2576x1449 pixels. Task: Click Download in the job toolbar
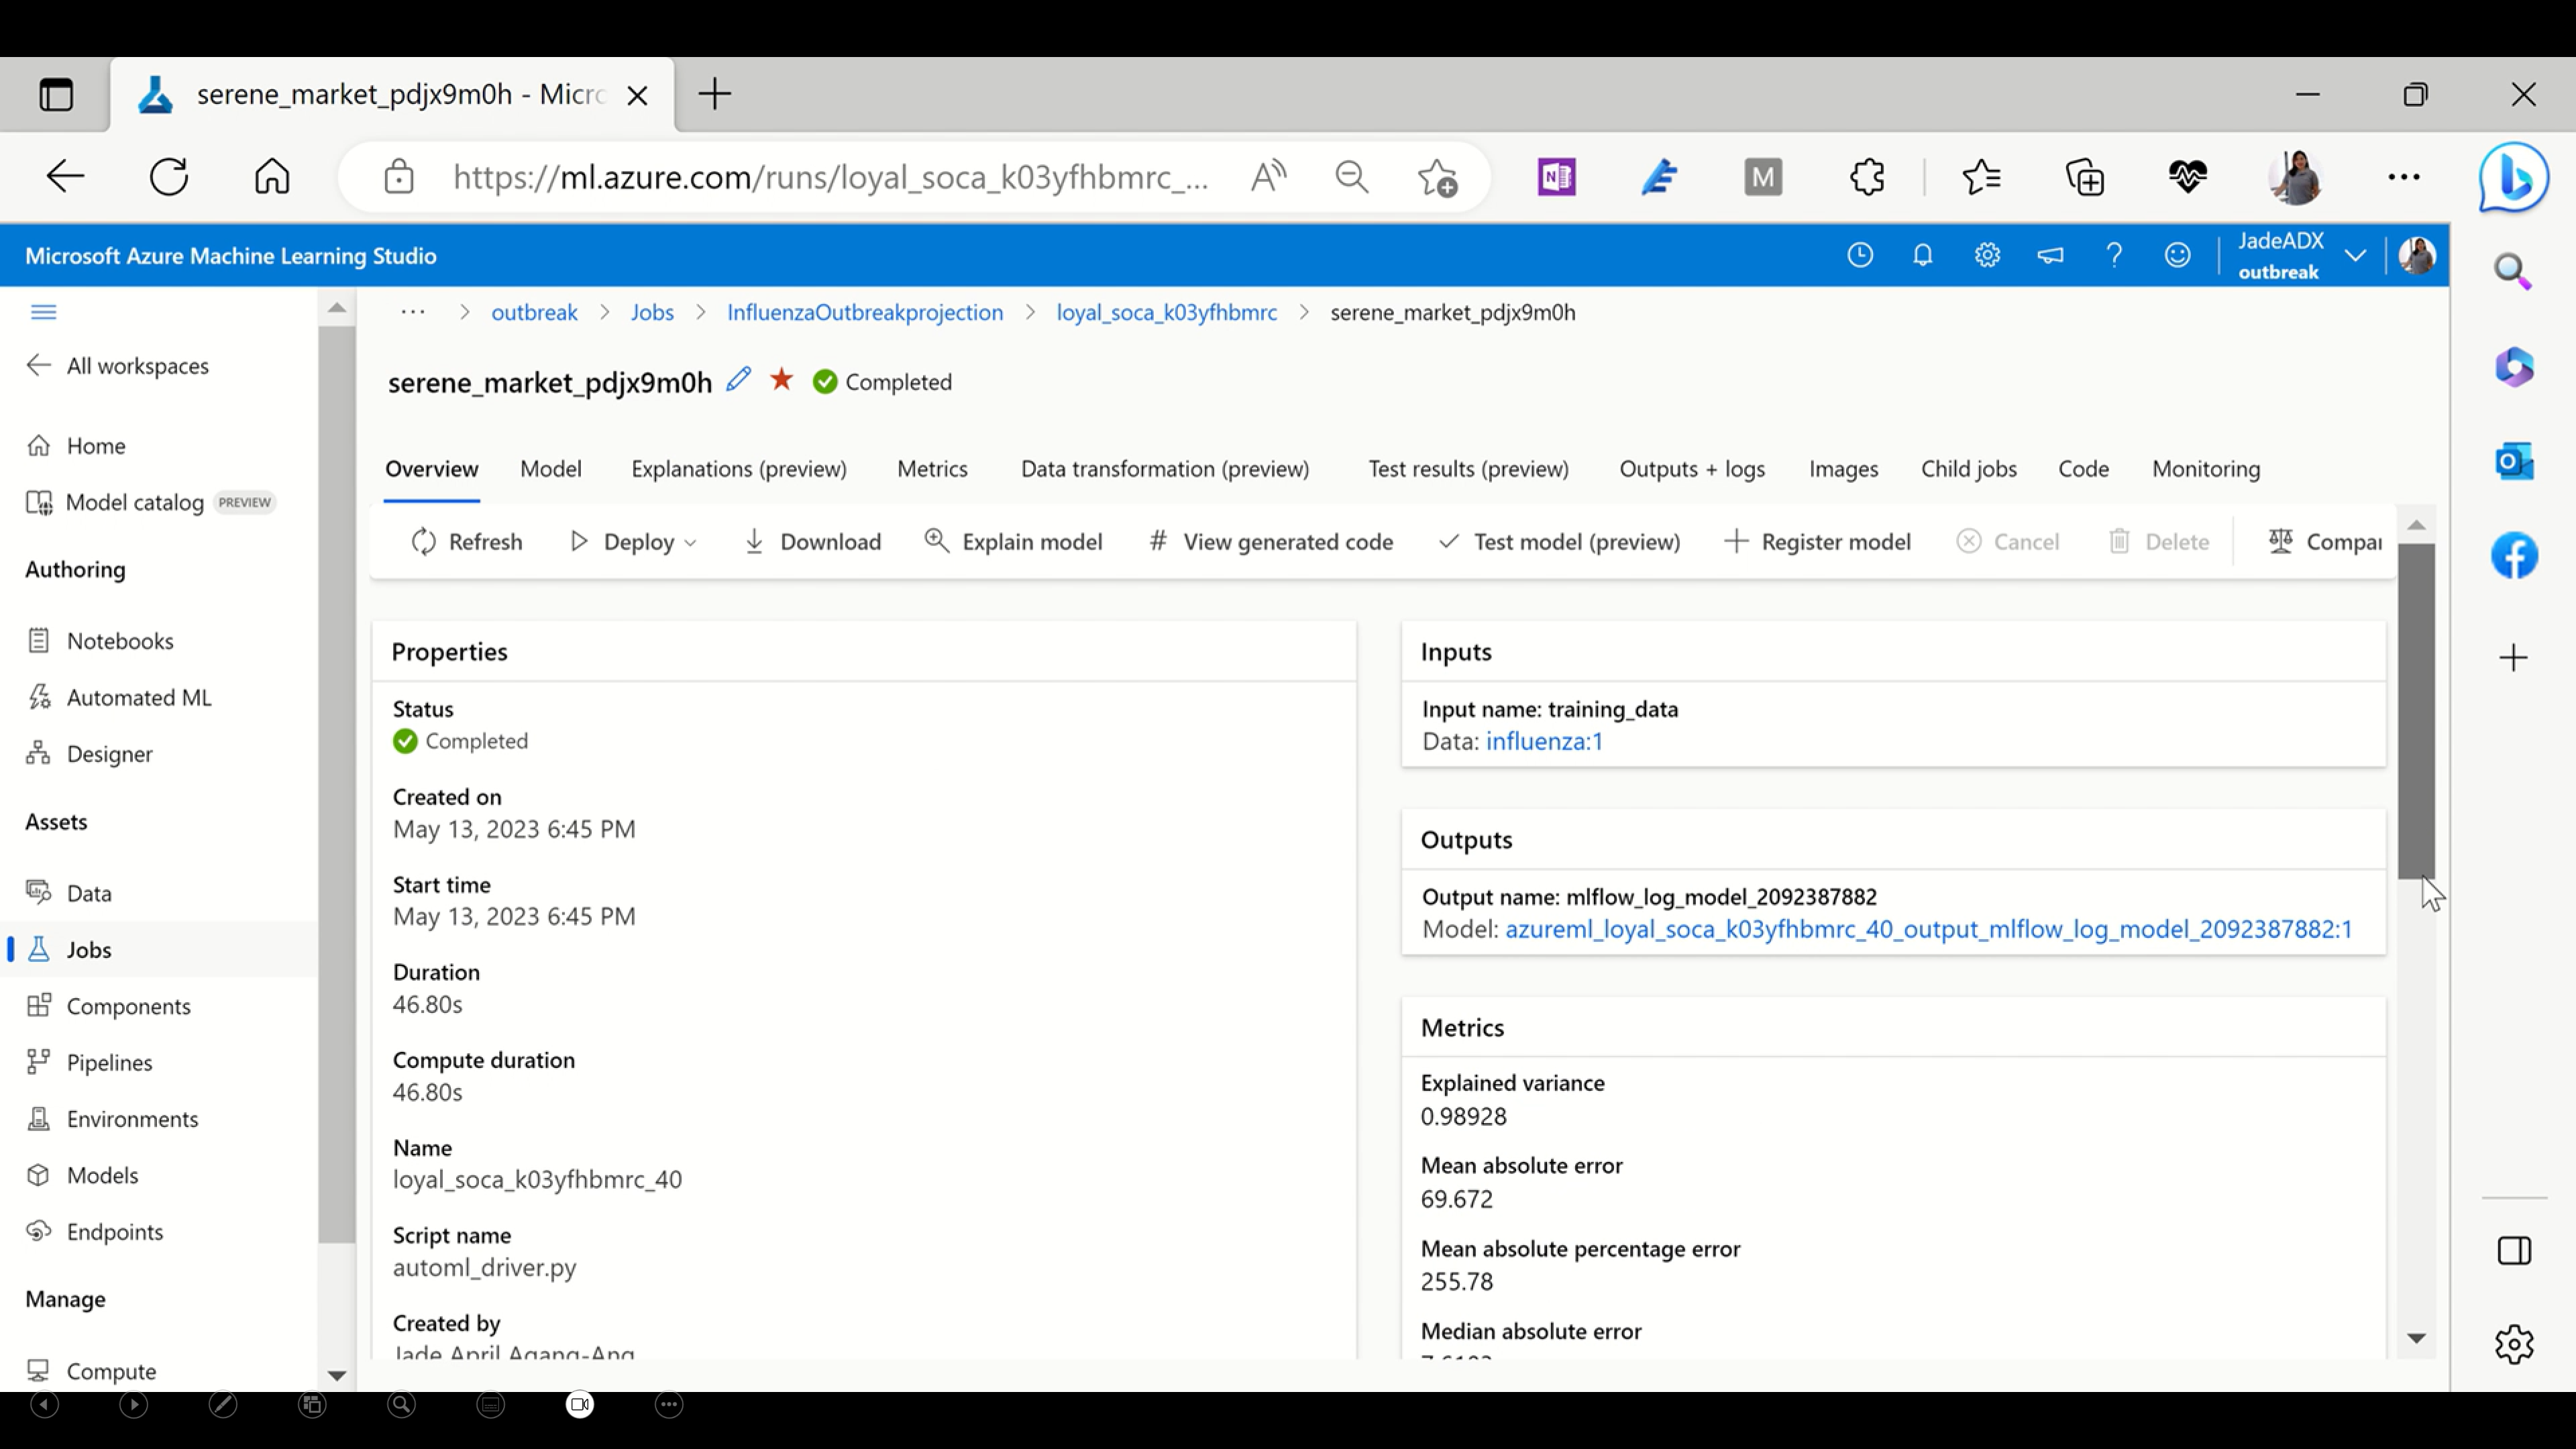tap(812, 542)
